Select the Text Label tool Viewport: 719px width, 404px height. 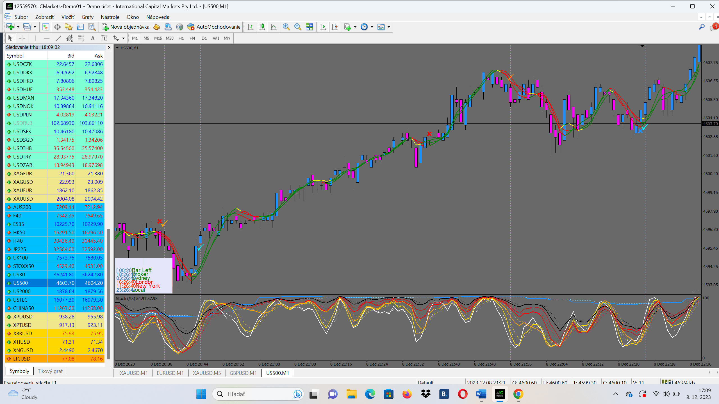coord(104,38)
